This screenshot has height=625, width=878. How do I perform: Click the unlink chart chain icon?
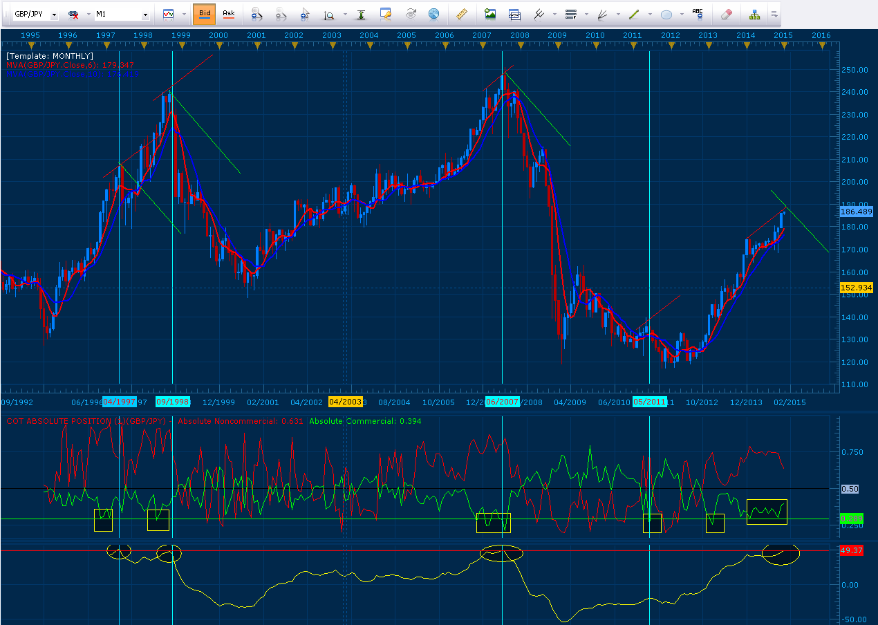(73, 14)
